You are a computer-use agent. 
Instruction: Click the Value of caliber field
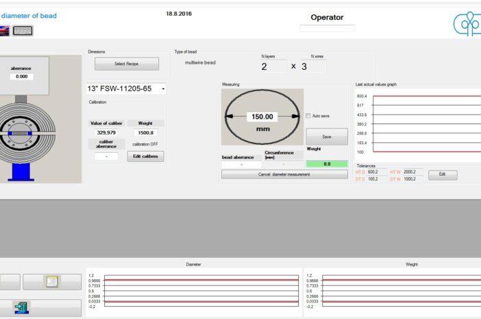pyautogui.click(x=106, y=133)
